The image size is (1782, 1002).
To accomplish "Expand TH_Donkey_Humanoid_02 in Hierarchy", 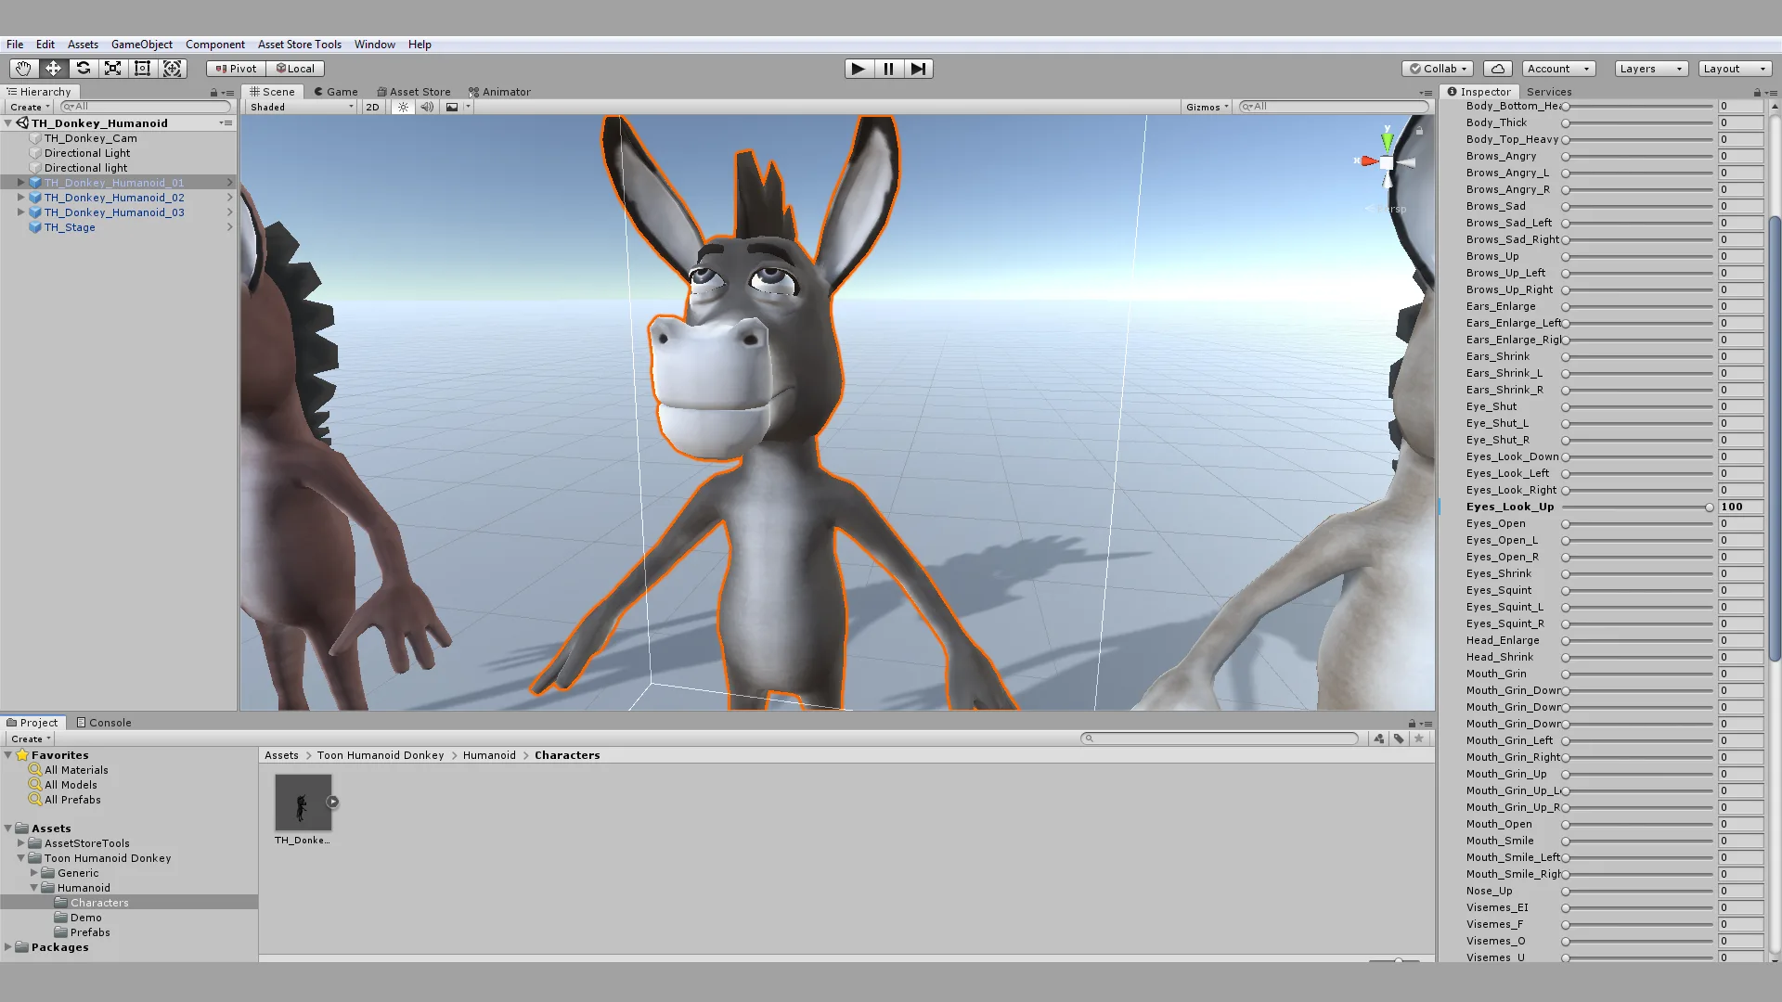I will pyautogui.click(x=20, y=198).
